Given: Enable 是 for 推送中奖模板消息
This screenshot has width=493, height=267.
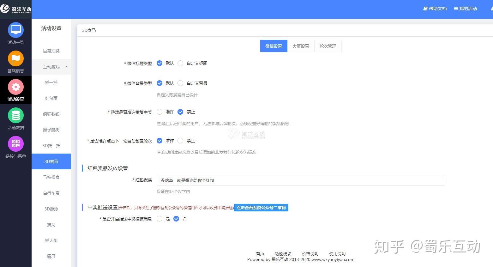Looking at the screenshot, I should point(159,219).
